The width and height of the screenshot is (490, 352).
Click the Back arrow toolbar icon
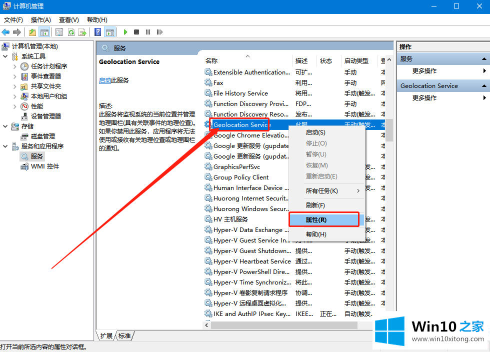pos(5,32)
